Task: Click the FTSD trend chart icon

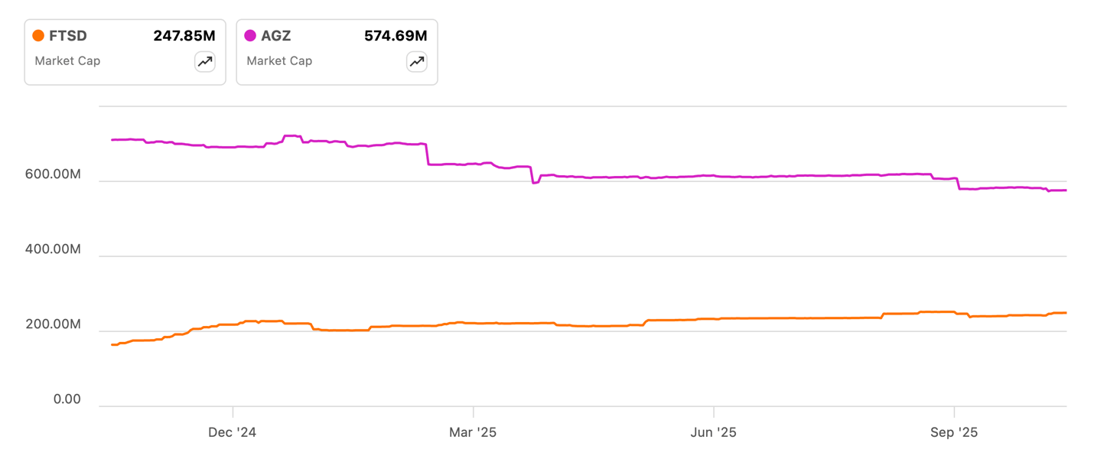Action: (x=205, y=62)
